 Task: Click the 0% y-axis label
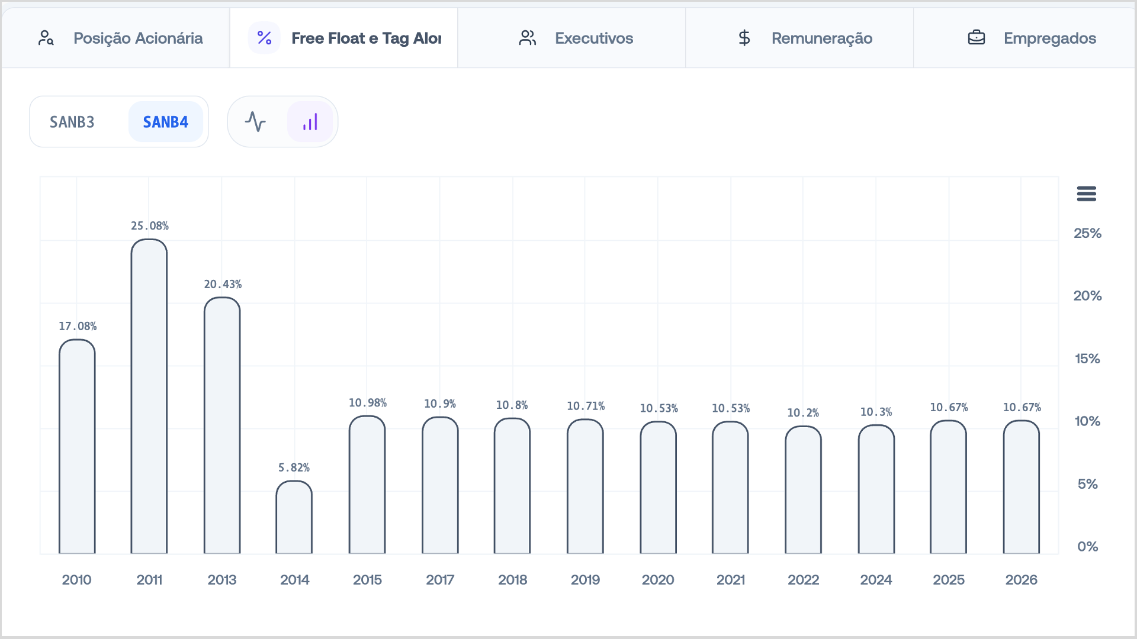click(1088, 547)
